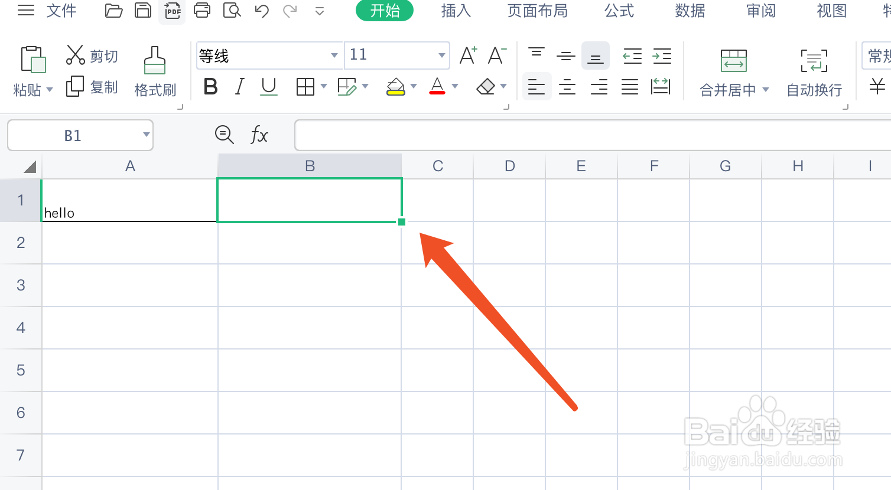
Task: Click the save icon in quick access toolbar
Action: point(142,11)
